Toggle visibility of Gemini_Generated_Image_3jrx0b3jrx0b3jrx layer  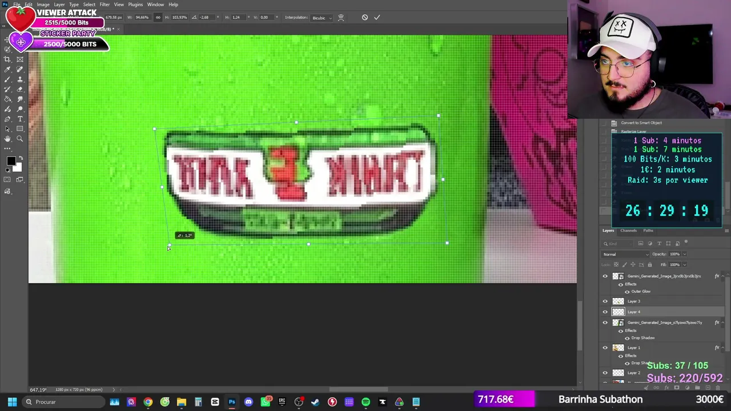pyautogui.click(x=605, y=276)
